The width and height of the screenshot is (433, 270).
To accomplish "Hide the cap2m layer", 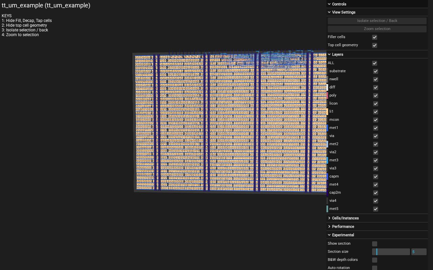I will point(375,193).
